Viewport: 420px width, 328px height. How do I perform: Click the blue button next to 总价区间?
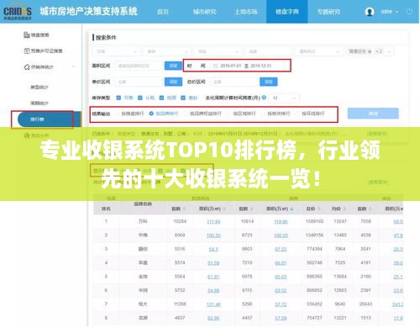[269, 82]
